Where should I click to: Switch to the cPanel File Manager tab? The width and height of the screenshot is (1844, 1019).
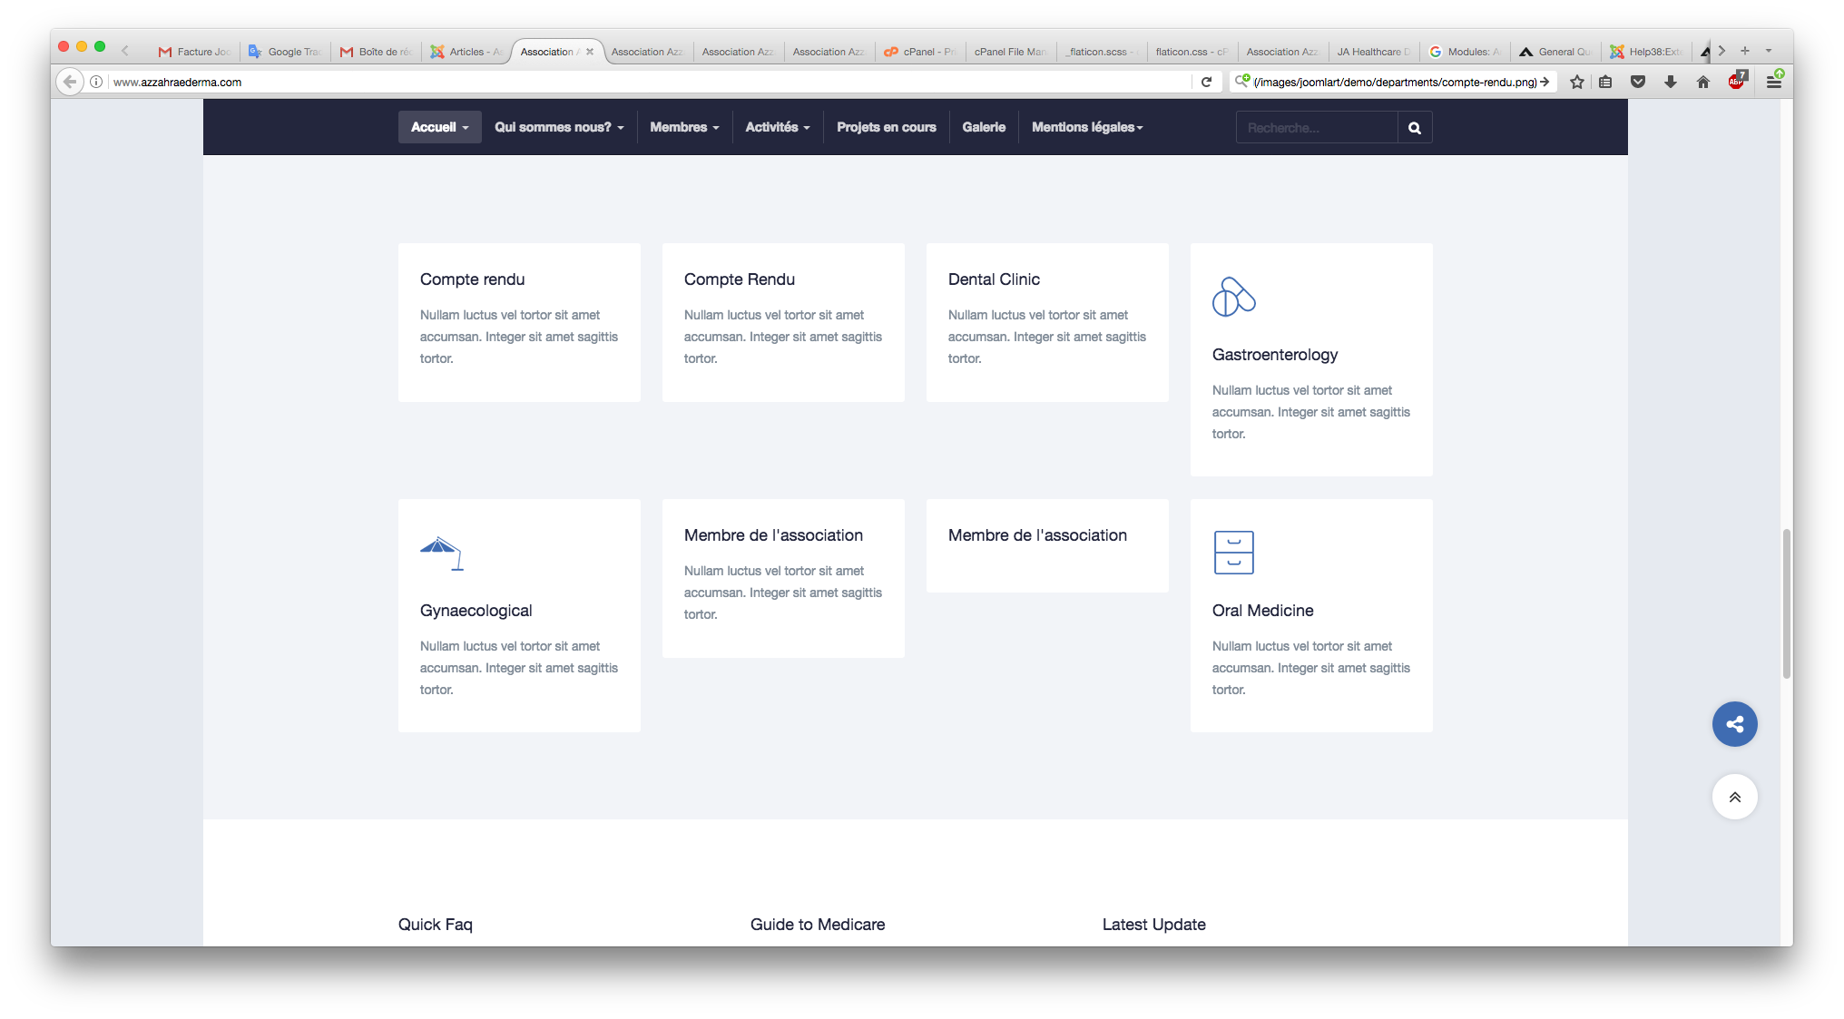pyautogui.click(x=1010, y=52)
